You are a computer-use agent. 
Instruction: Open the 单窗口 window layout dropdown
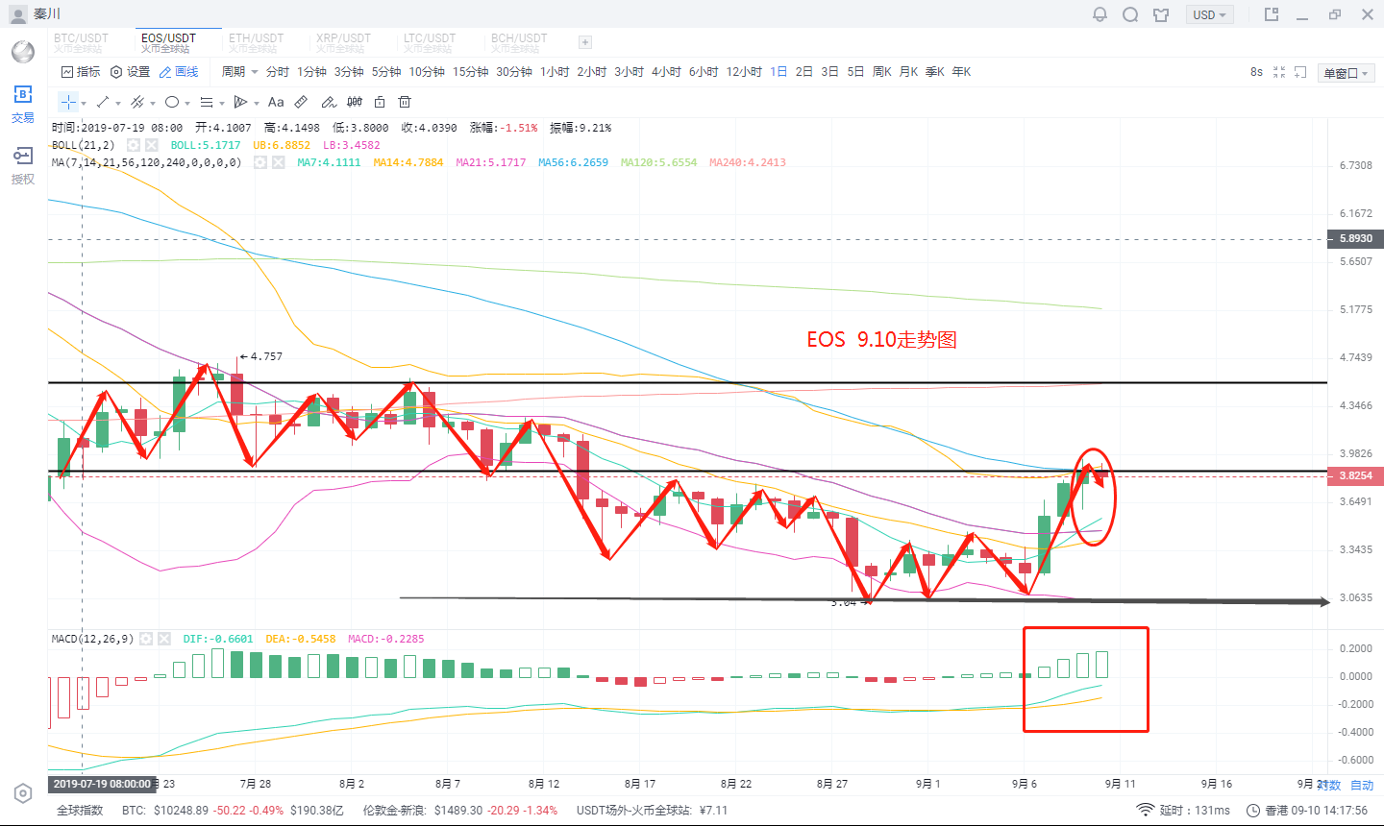1346,73
